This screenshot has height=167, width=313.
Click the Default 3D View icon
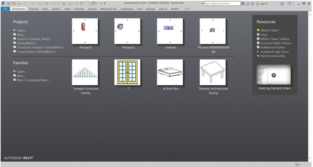[x=70, y=4]
